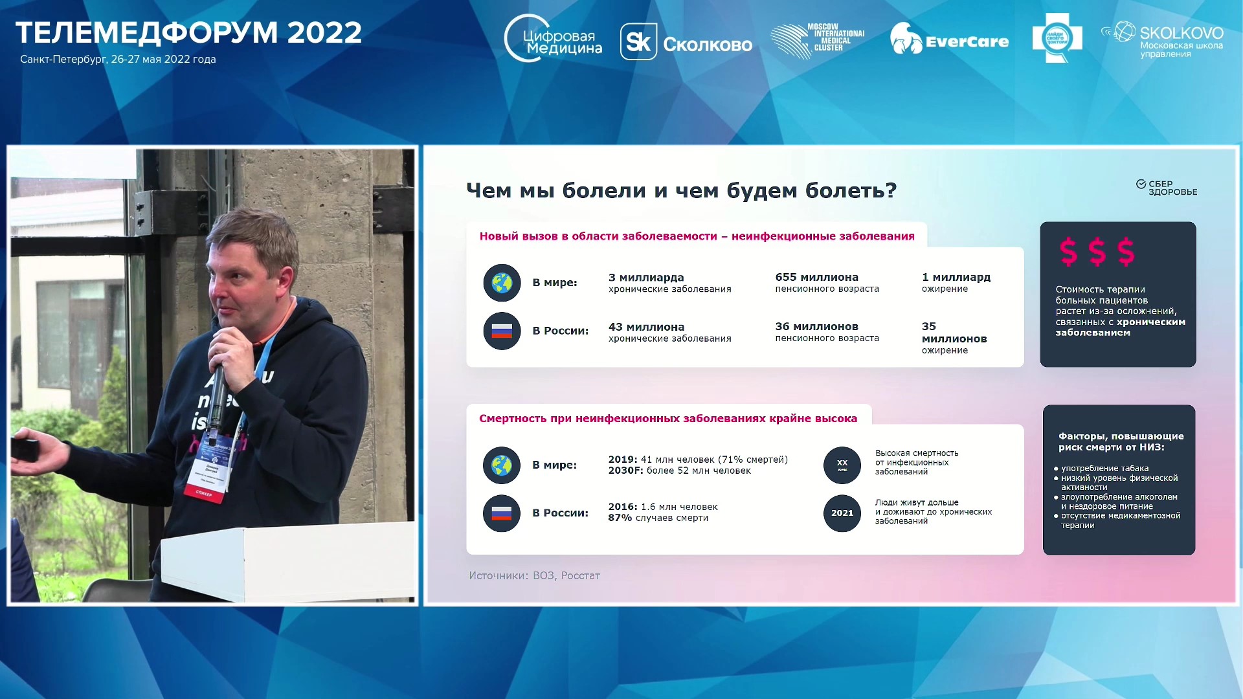This screenshot has width=1243, height=699.
Task: Click the СБЕР ЗДОРОВЬЕ logo on slide
Action: (x=1167, y=188)
